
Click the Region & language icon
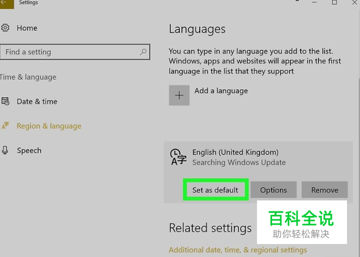(x=5, y=126)
